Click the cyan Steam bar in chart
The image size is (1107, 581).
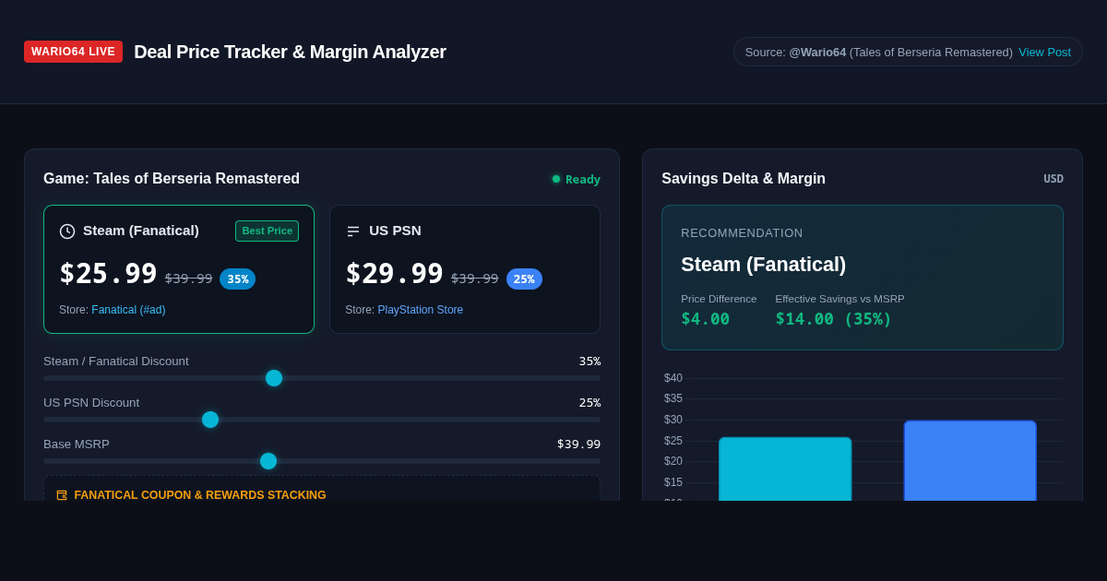(785, 468)
